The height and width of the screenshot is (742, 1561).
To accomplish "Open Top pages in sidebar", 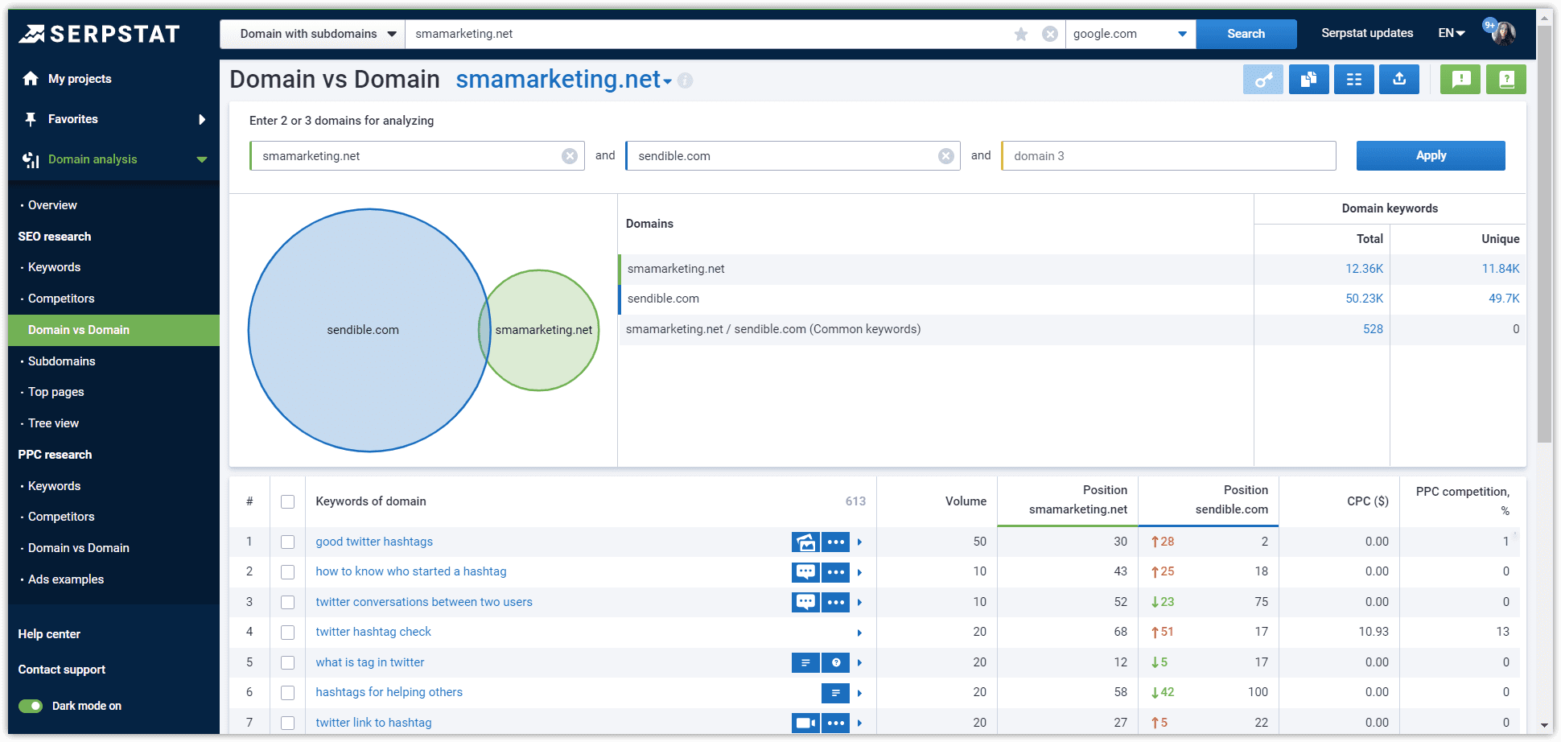I will [x=56, y=392].
